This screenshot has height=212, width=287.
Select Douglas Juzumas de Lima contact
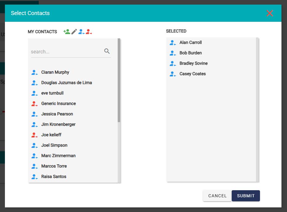pos(66,83)
